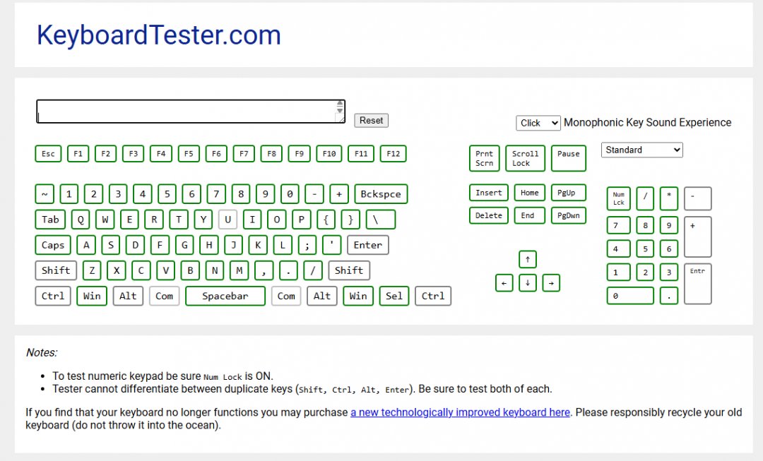Viewport: 763px width, 461px height.
Task: Click the Insert key
Action: [x=489, y=193]
